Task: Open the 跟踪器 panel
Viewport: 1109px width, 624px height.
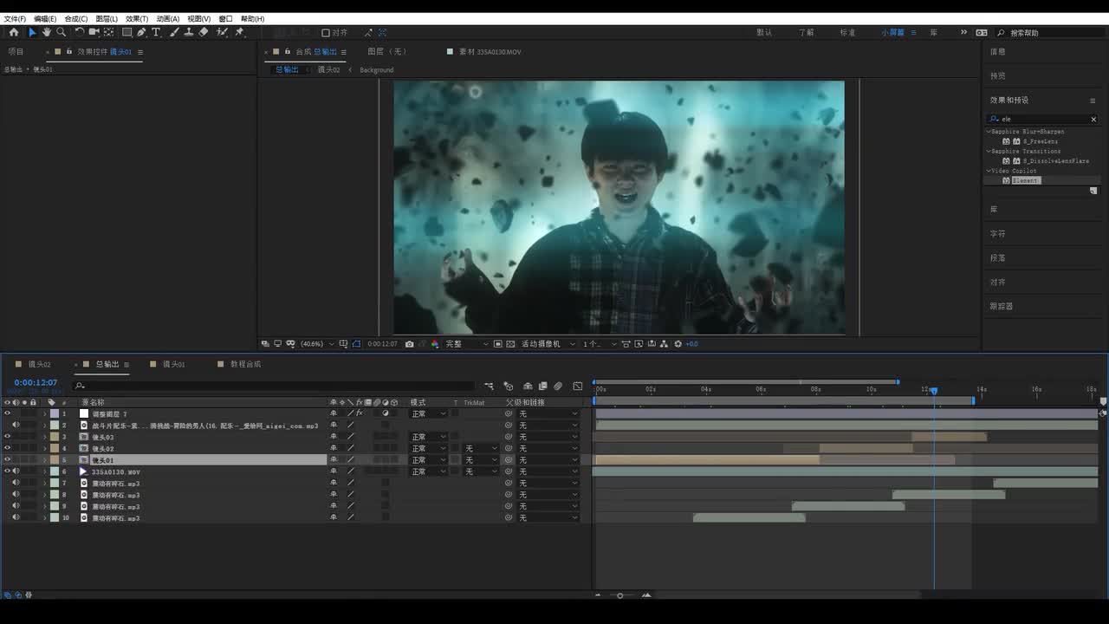Action: pyautogui.click(x=1002, y=306)
